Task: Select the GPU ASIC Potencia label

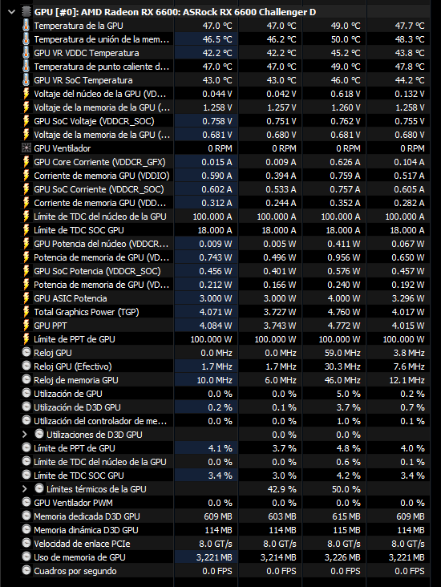Action: point(71,299)
